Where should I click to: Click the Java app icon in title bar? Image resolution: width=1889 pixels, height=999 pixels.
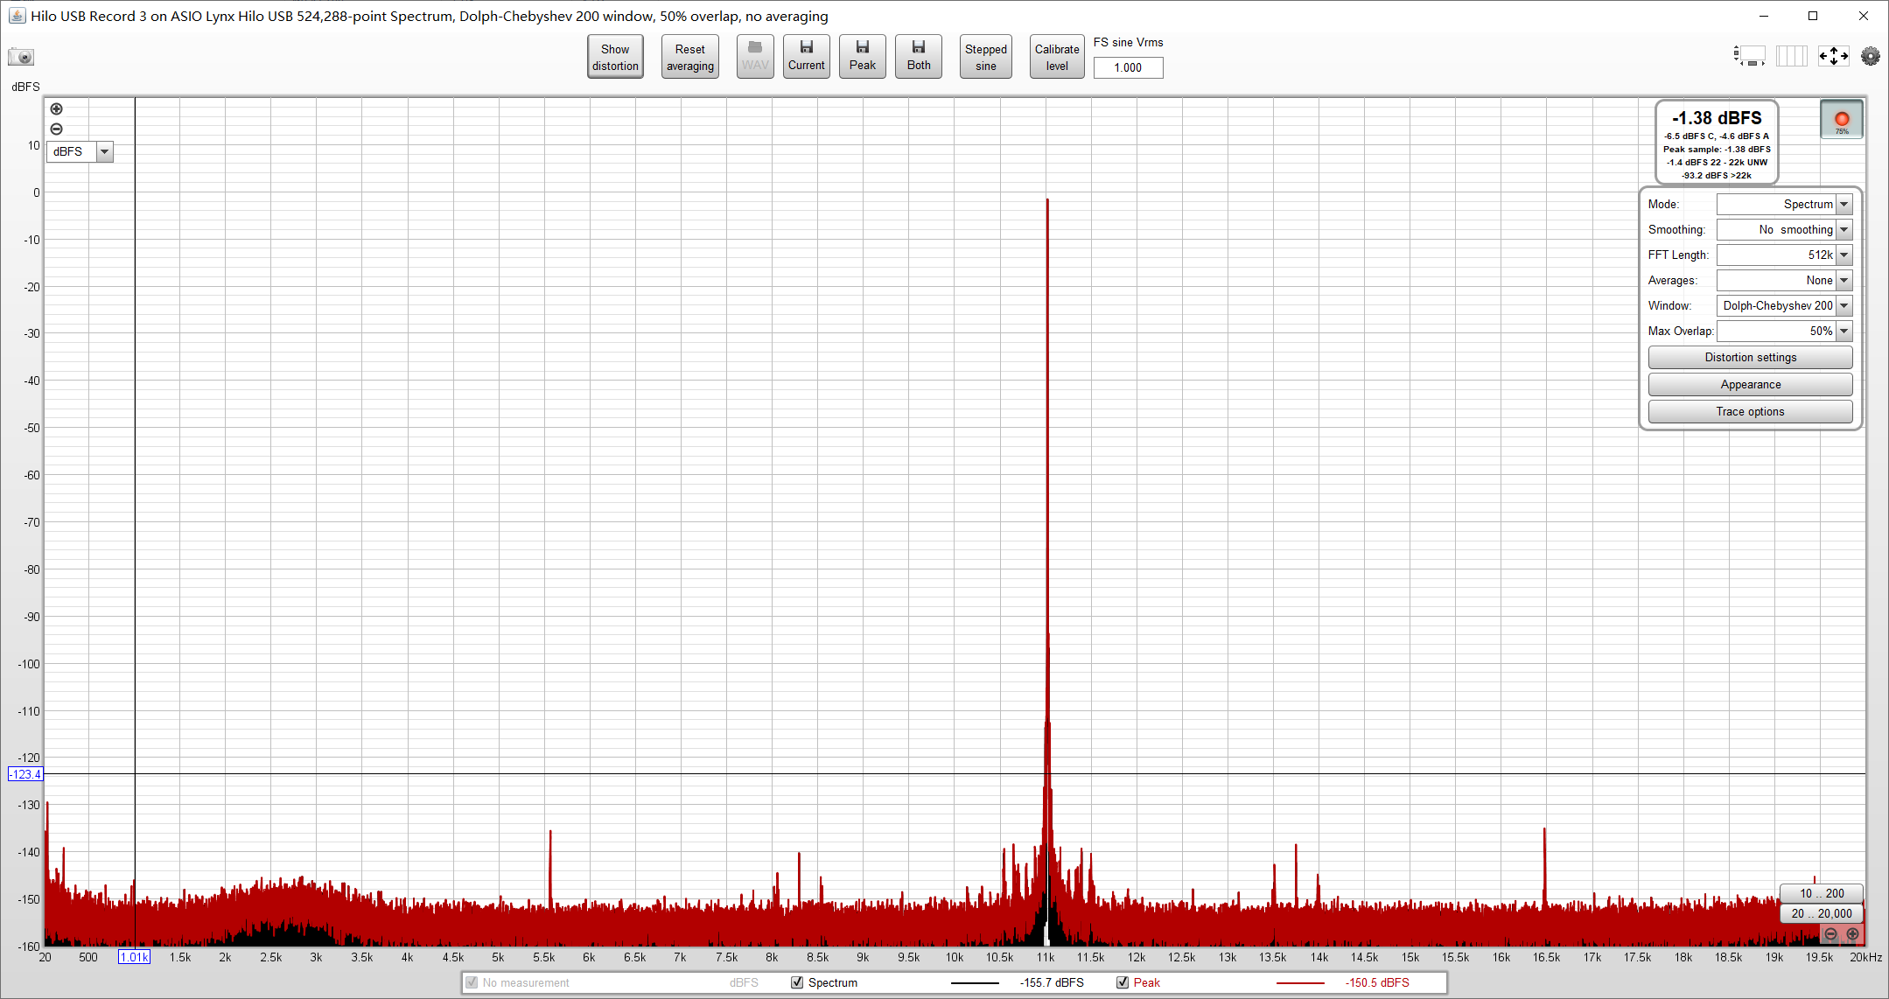17,16
